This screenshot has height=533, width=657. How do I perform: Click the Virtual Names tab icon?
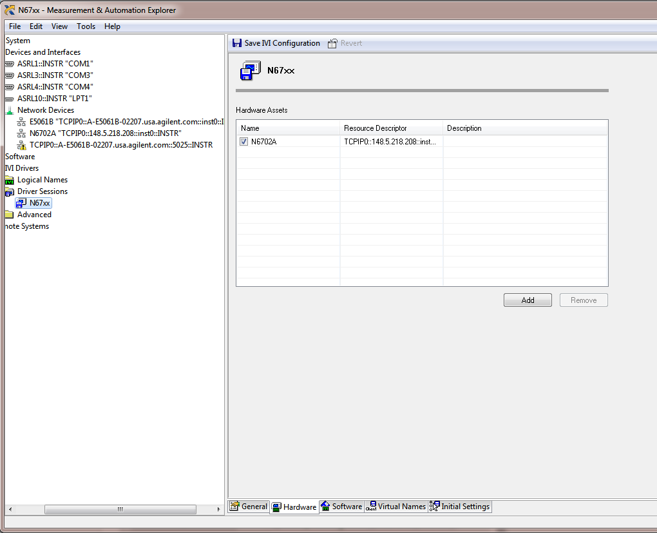tap(371, 506)
